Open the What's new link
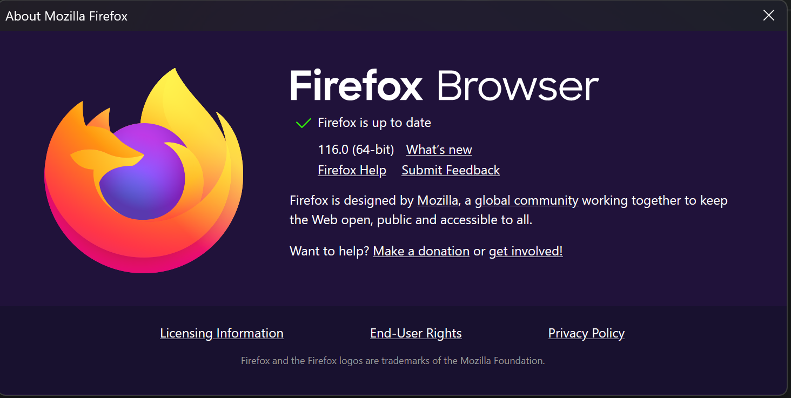Viewport: 791px width, 398px height. [439, 150]
